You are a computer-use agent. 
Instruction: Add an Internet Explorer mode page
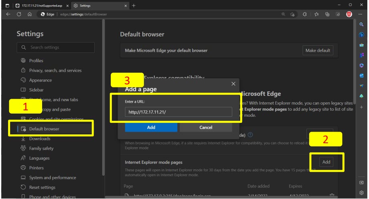coord(326,162)
